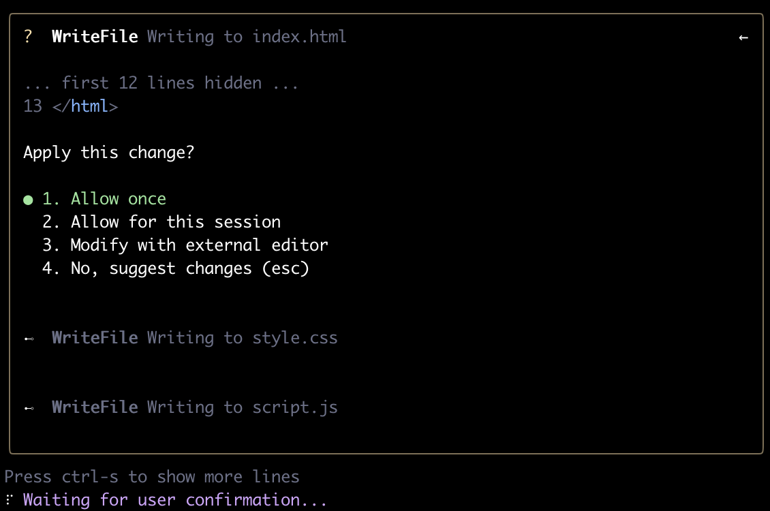This screenshot has width=770, height=511.
Task: Select option 1 Allow once
Action: pyautogui.click(x=104, y=199)
